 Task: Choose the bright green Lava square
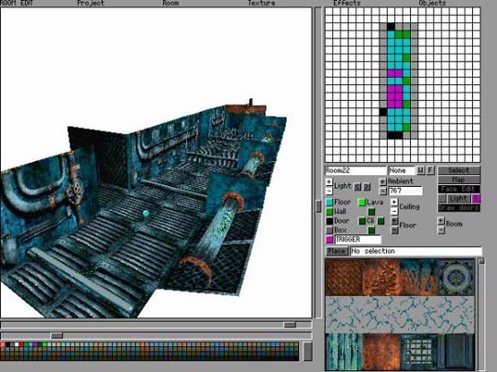[362, 202]
